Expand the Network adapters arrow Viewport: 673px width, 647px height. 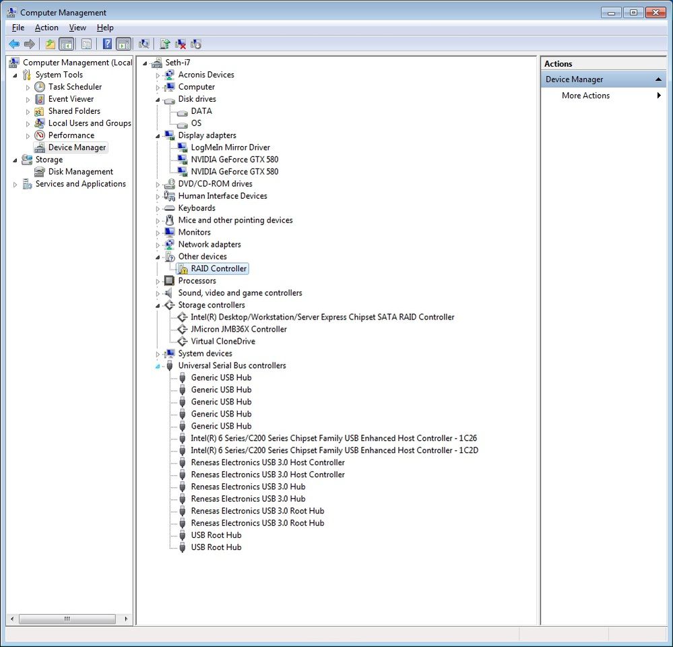158,245
